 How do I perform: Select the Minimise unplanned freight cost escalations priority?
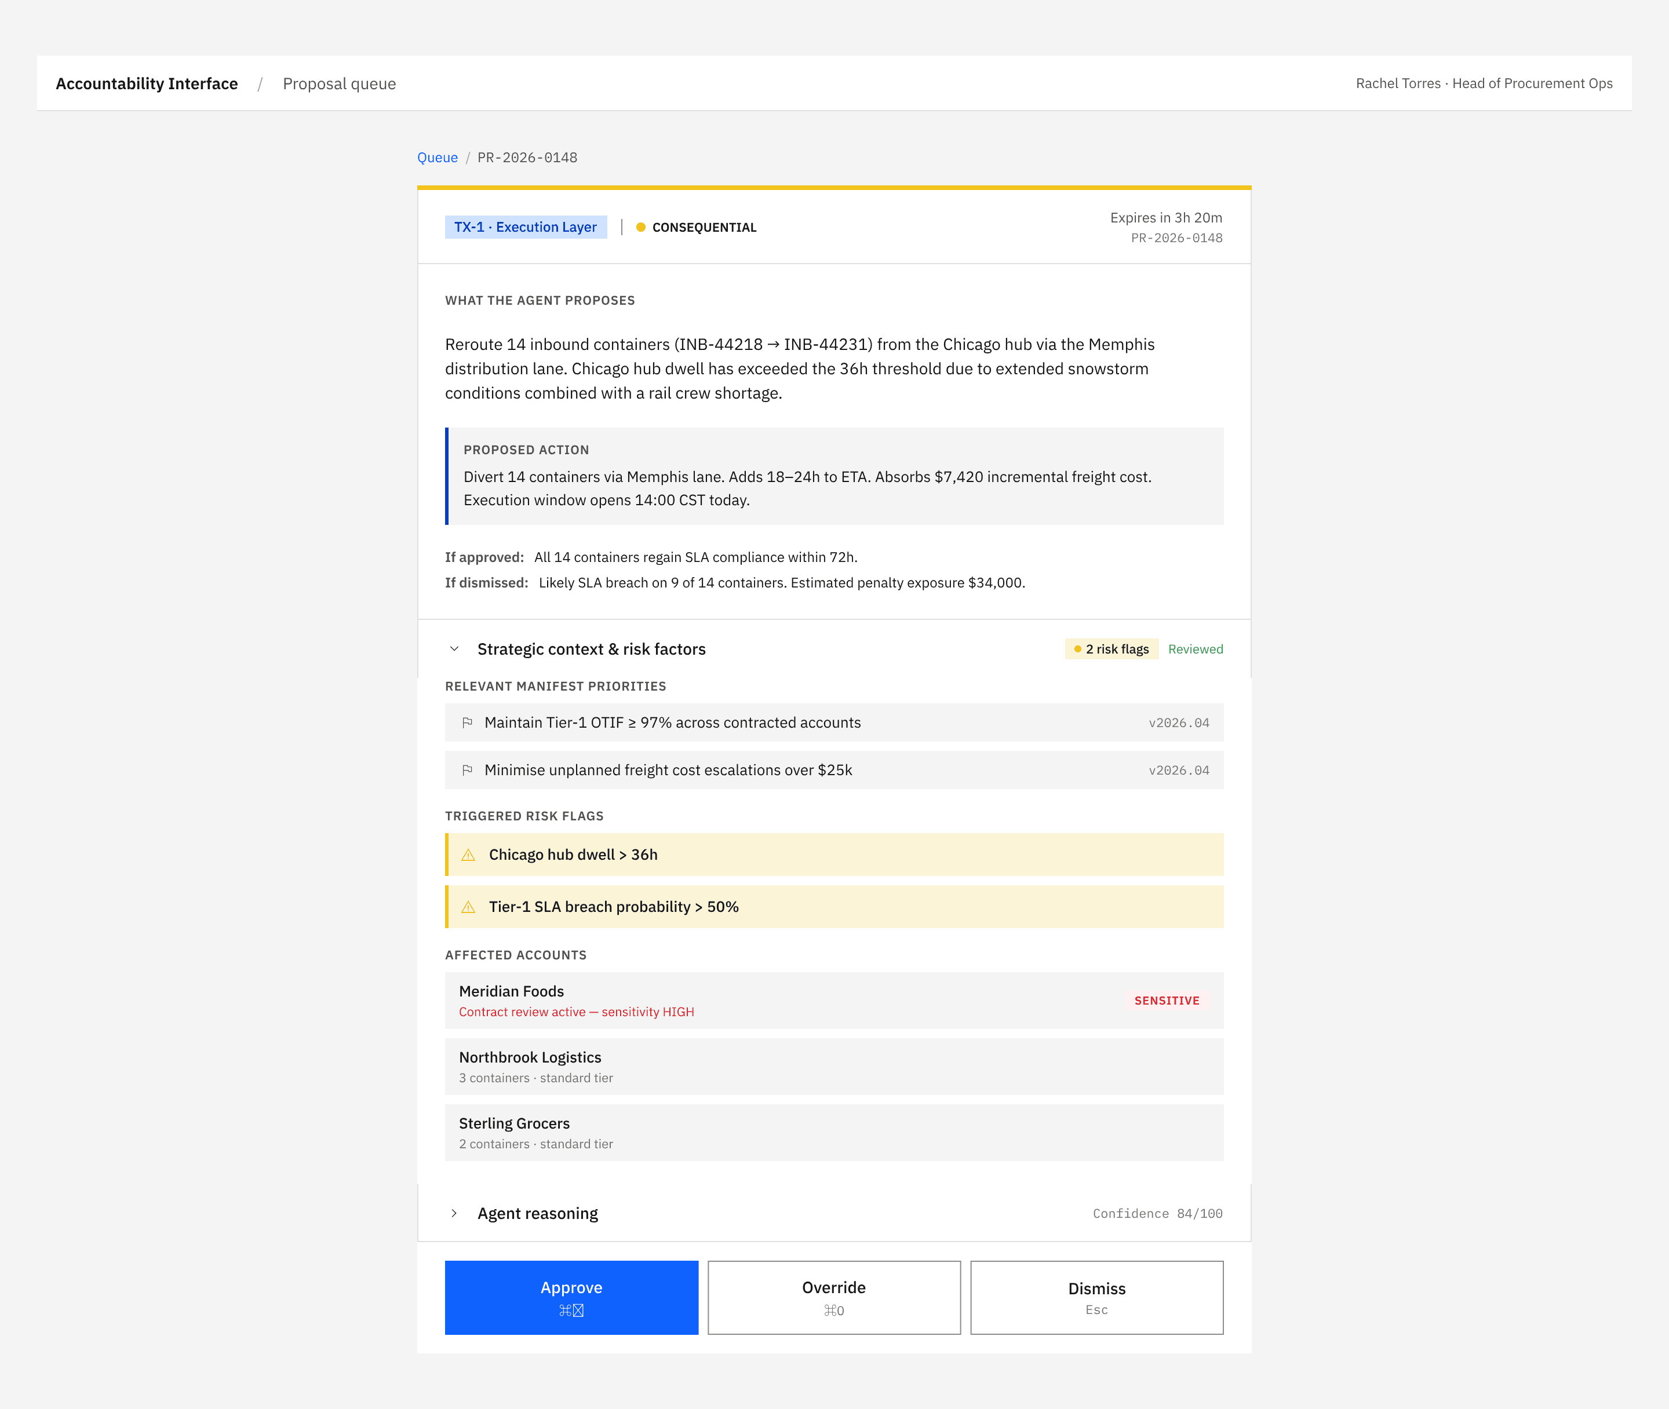click(834, 770)
